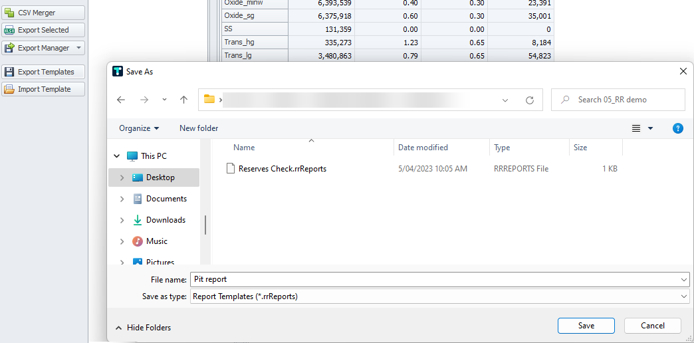694x343 pixels.
Task: Open the CSV Merger tool
Action: 43,13
